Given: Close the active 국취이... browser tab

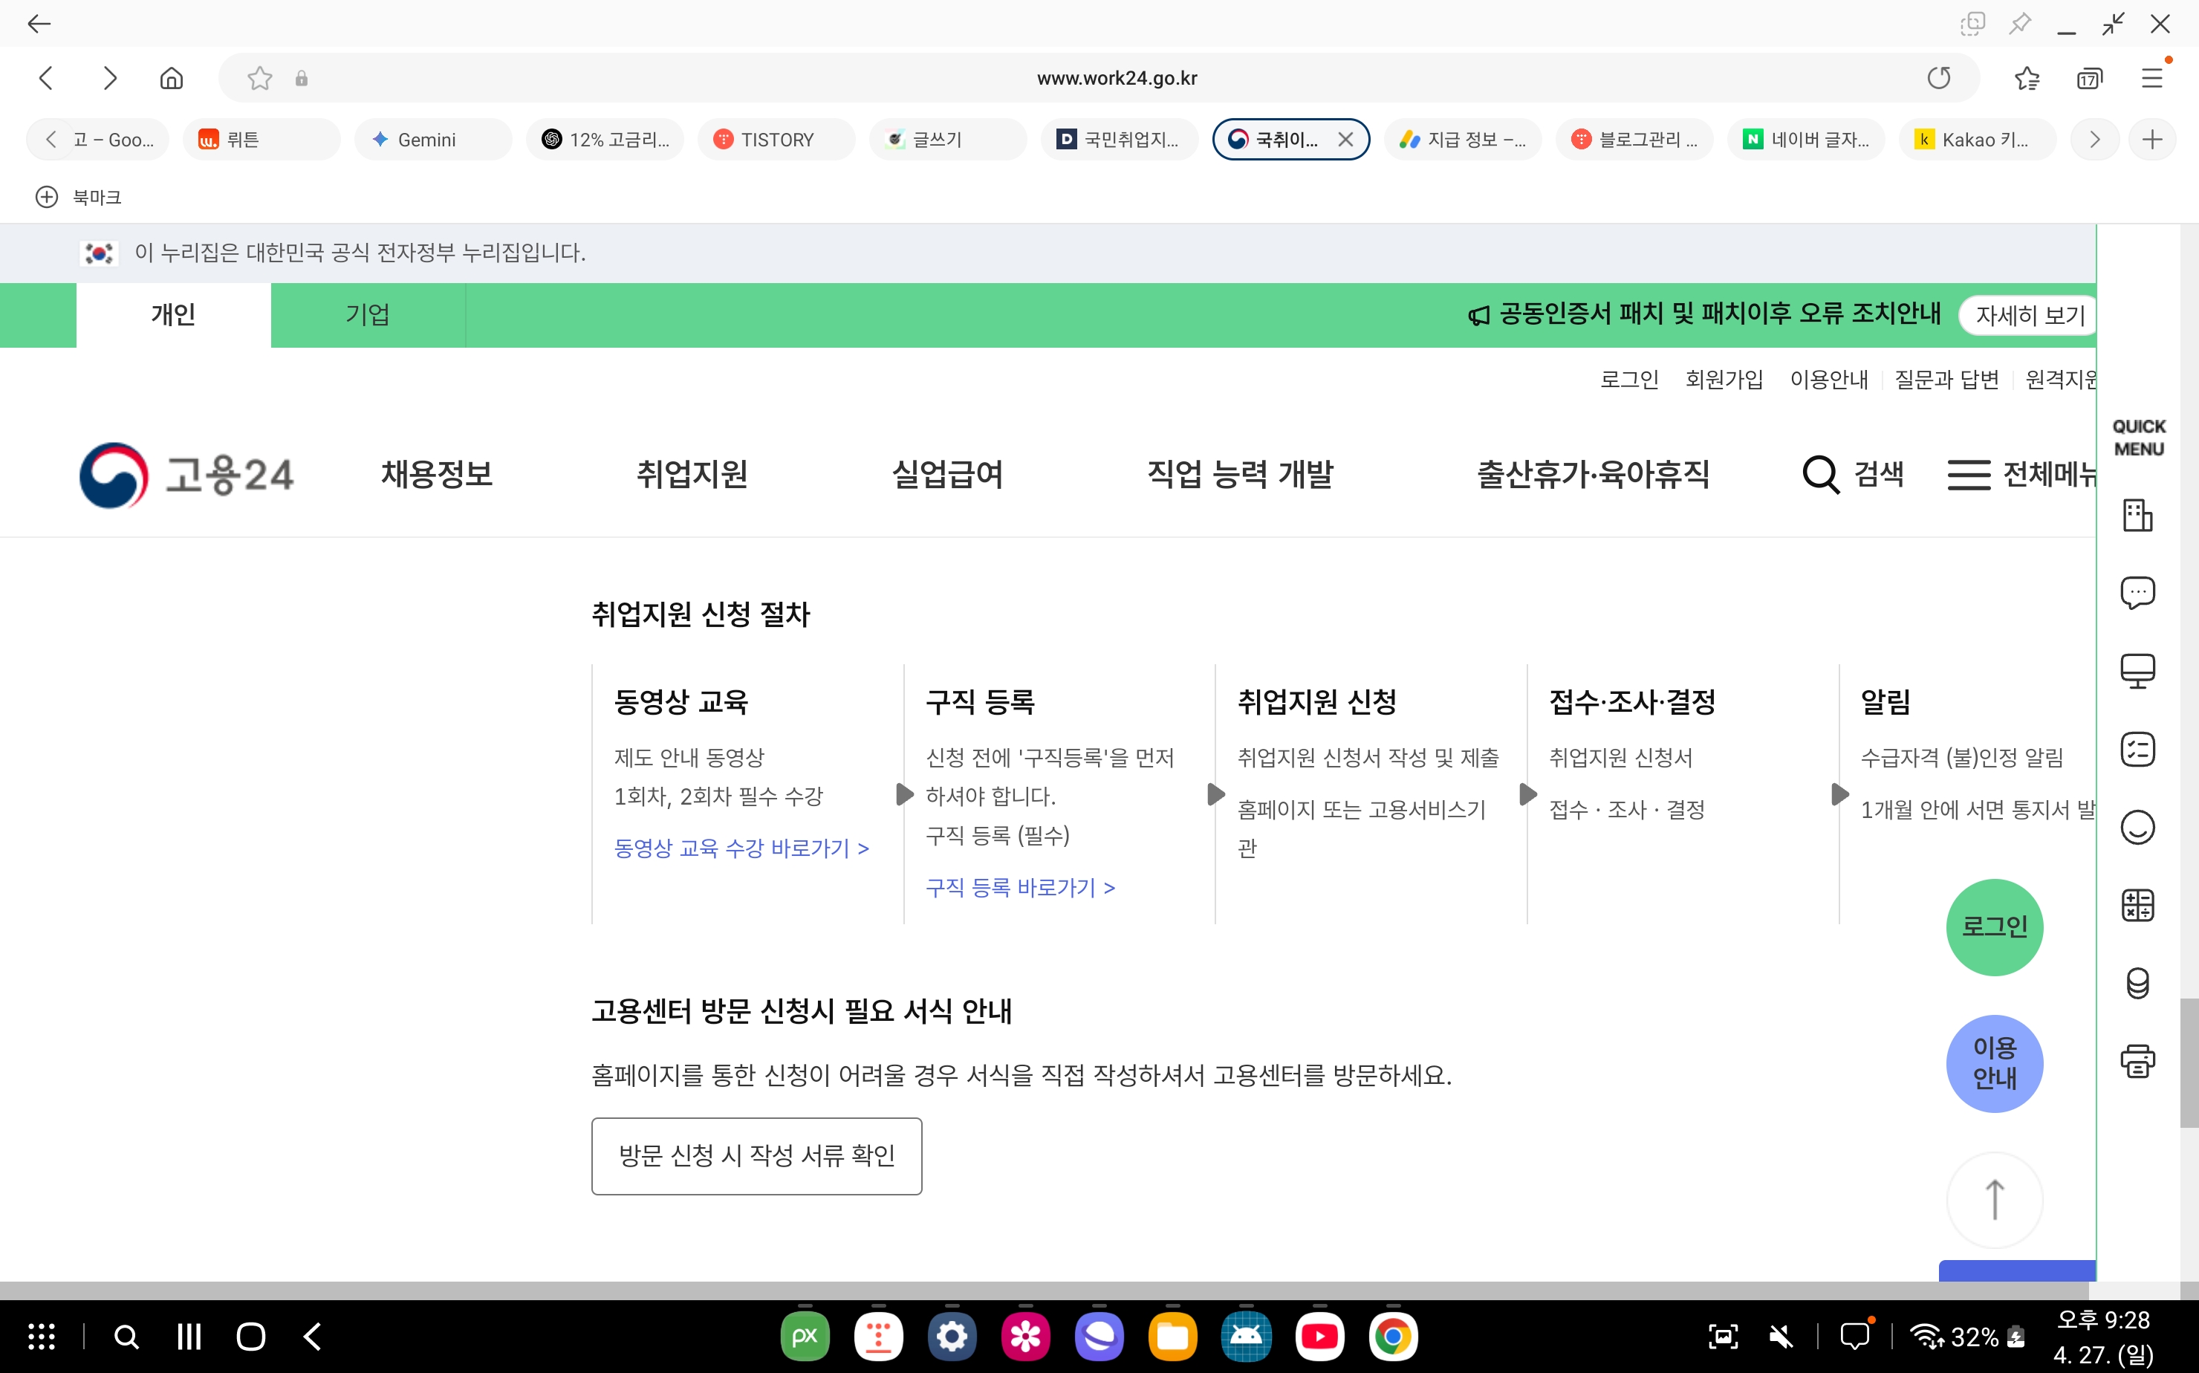Looking at the screenshot, I should click(1345, 139).
